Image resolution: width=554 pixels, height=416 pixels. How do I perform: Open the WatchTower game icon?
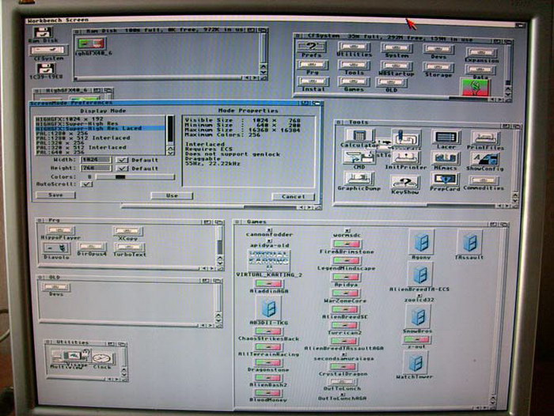point(415,362)
